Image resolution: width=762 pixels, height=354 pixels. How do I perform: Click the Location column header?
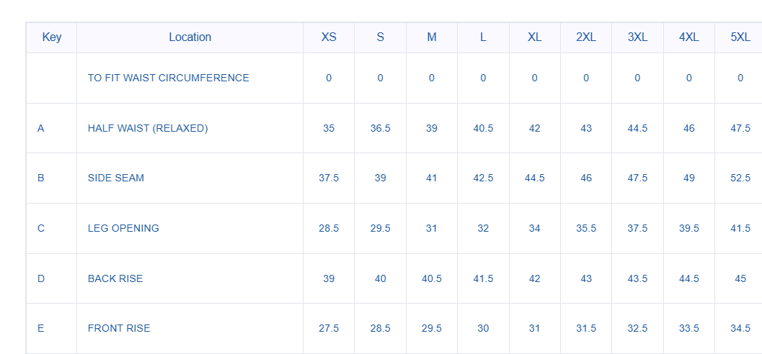tap(190, 37)
